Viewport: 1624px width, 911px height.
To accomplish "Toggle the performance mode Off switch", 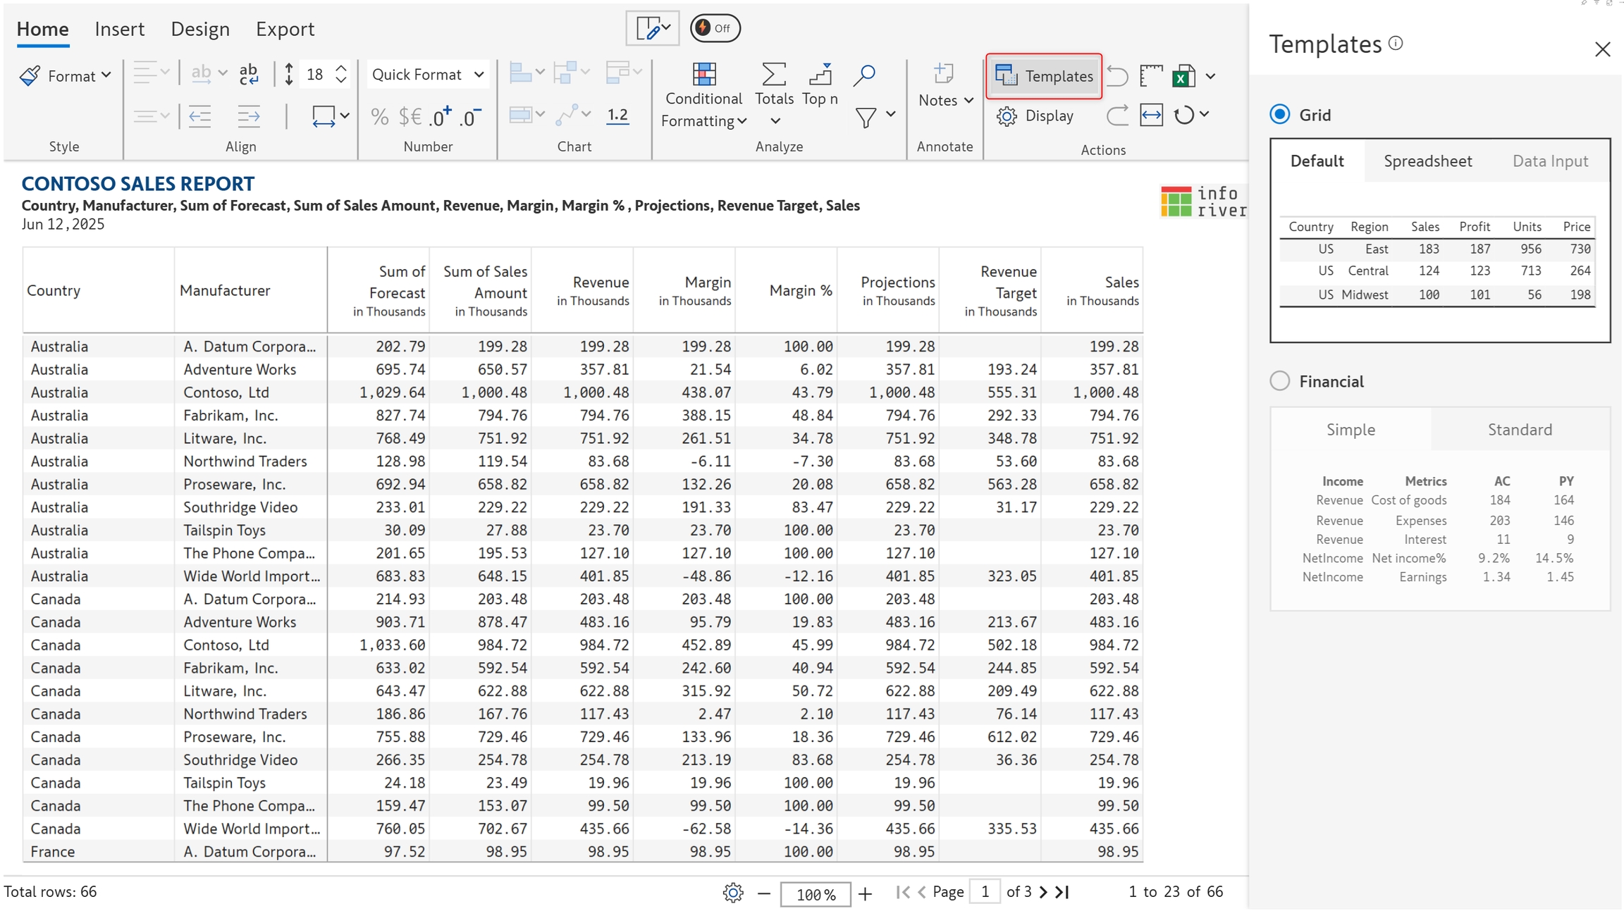I will [x=715, y=28].
